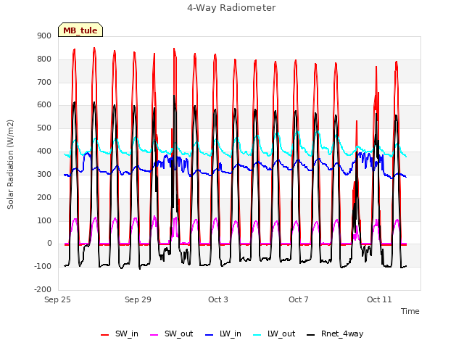Screen dimensions: 464x348
Task: Click the 0 y-axis tick label
Action: (49, 244)
